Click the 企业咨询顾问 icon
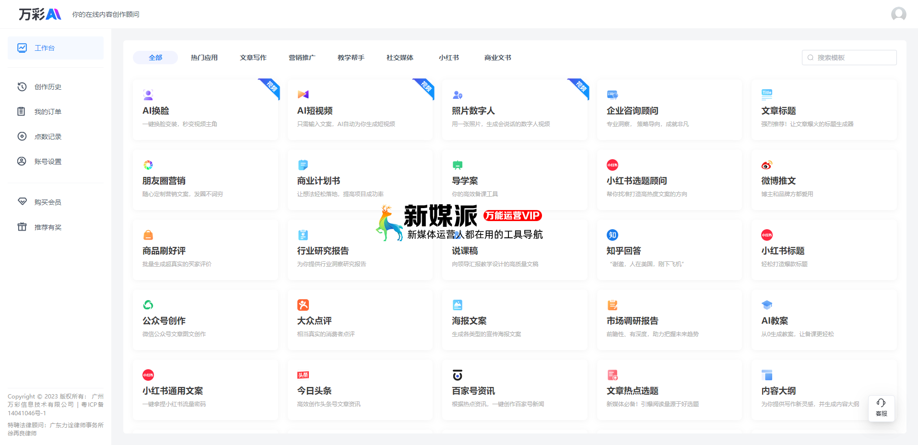Screen dimensions: 918x445 pos(612,94)
